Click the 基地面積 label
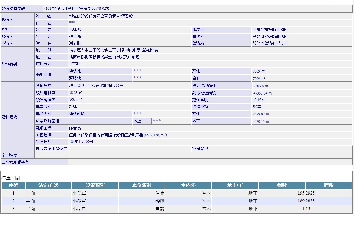The width and height of the screenshot is (354, 232). coord(43,74)
